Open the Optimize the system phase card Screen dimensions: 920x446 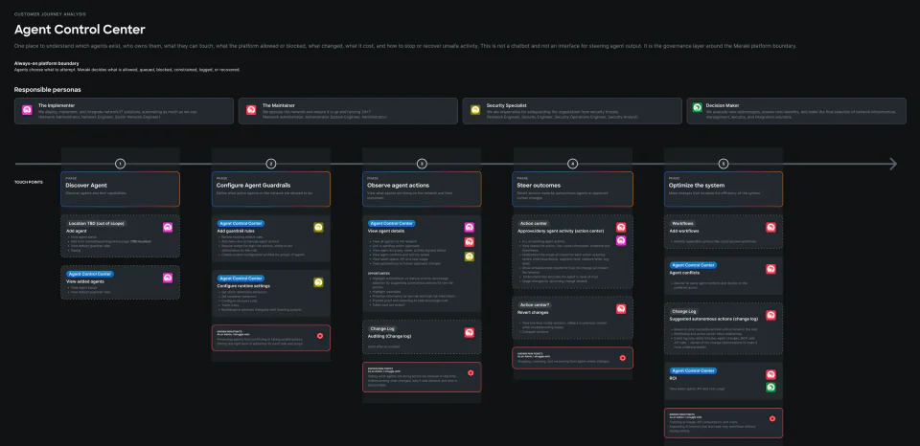[724, 189]
